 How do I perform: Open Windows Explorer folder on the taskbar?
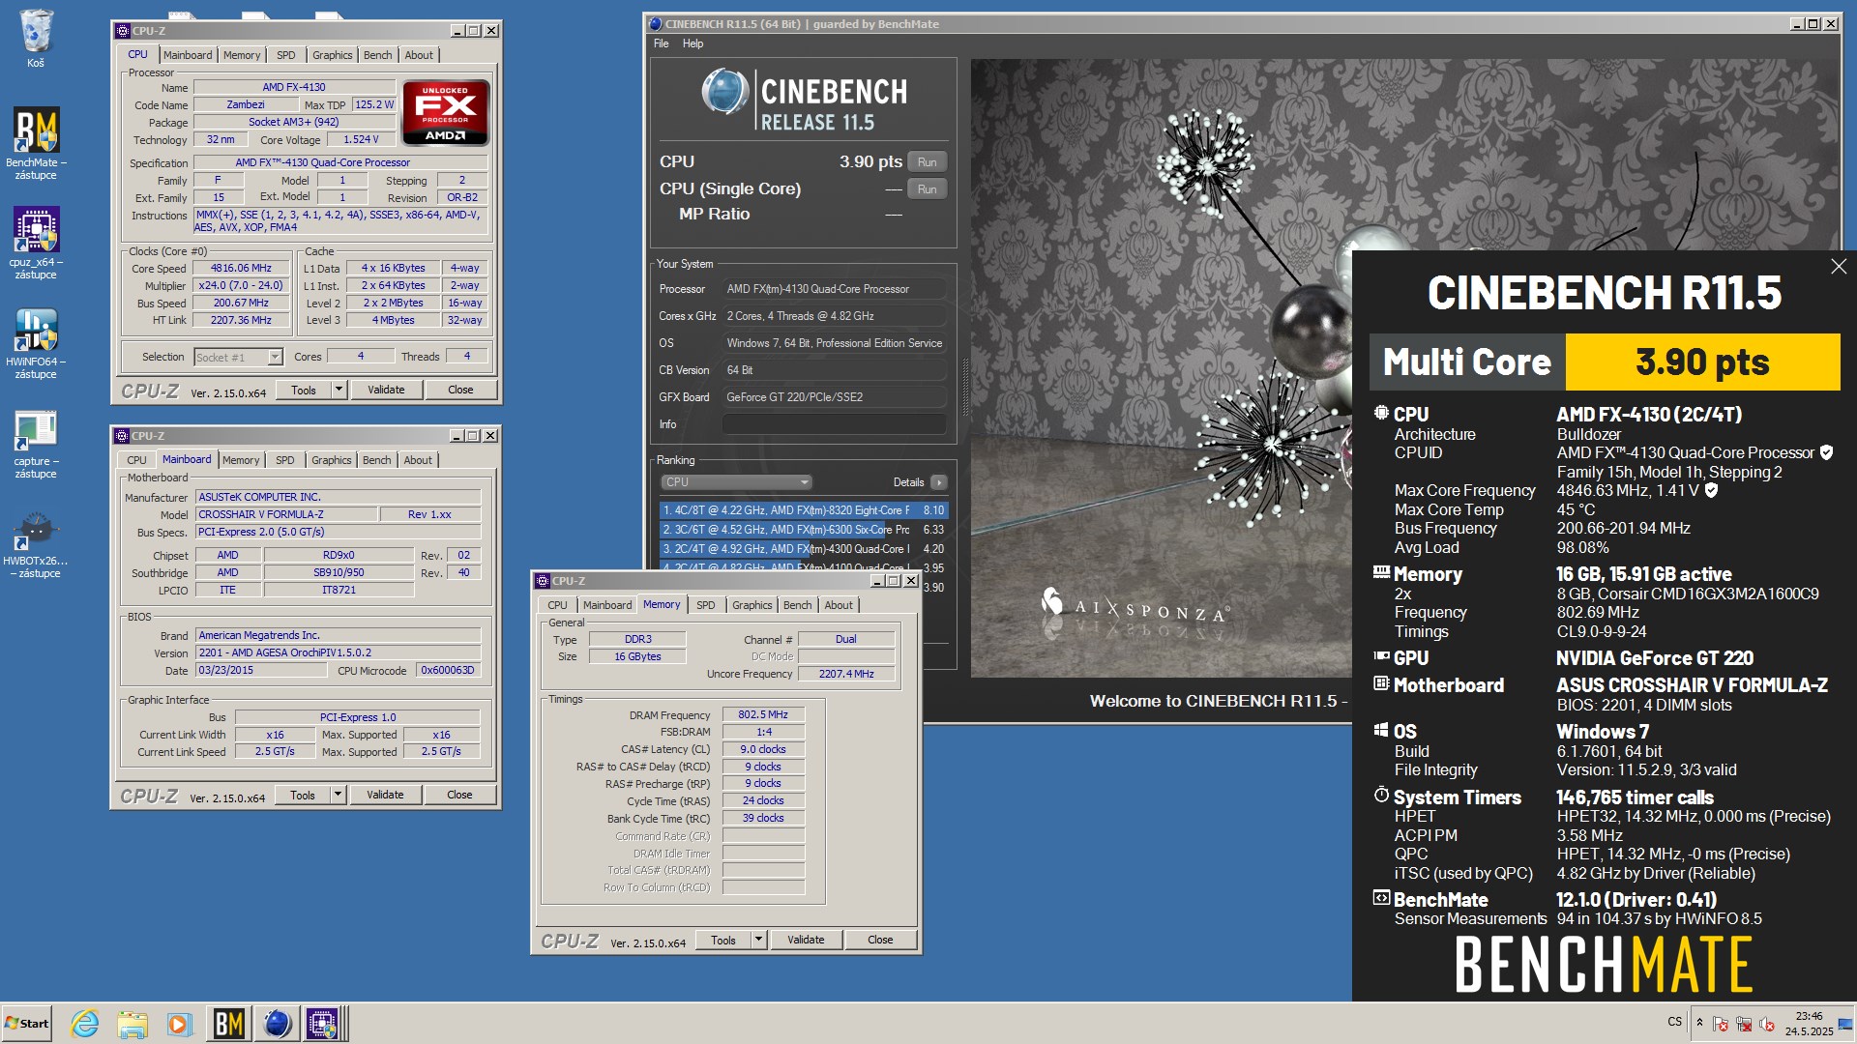[x=133, y=1024]
